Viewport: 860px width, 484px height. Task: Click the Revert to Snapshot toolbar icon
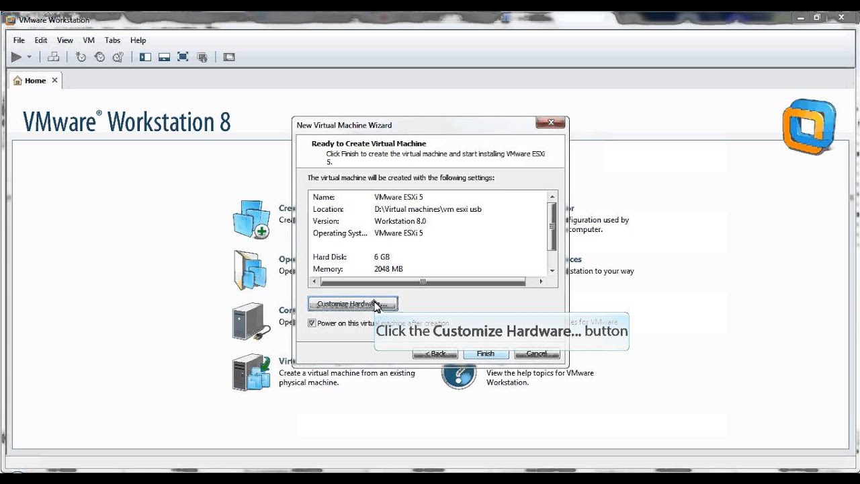pos(99,57)
